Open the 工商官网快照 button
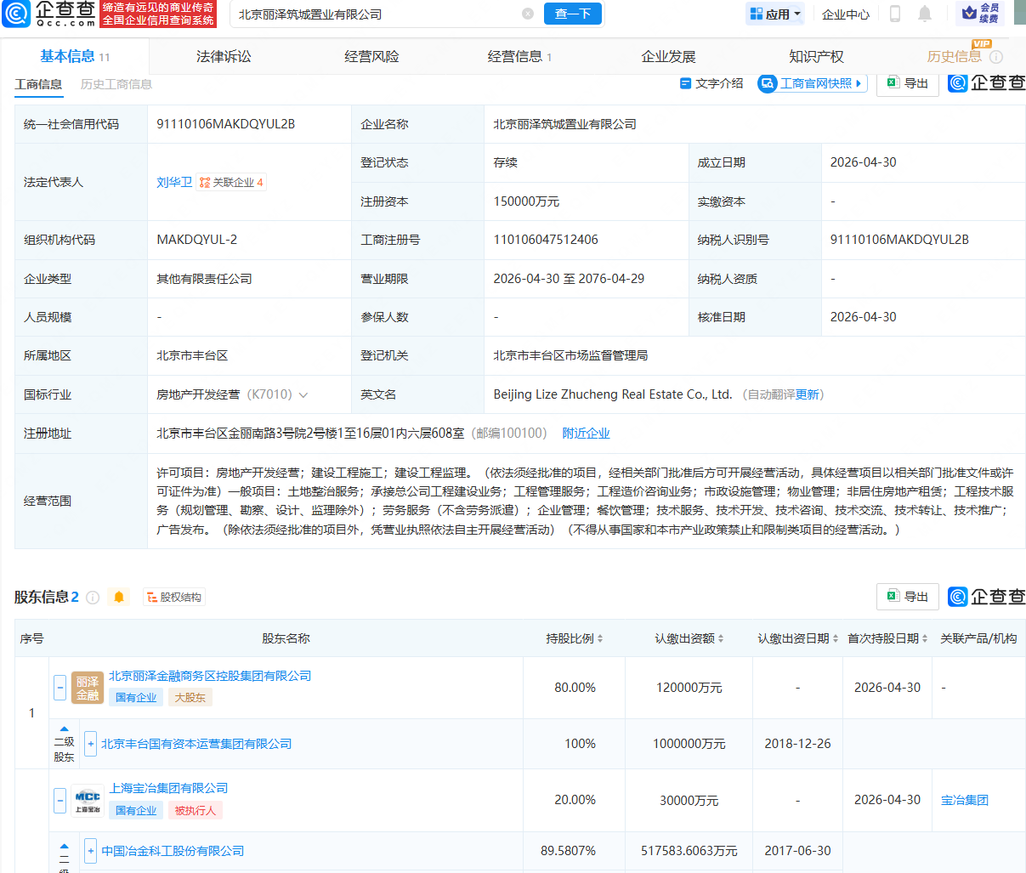1026x873 pixels. tap(812, 83)
